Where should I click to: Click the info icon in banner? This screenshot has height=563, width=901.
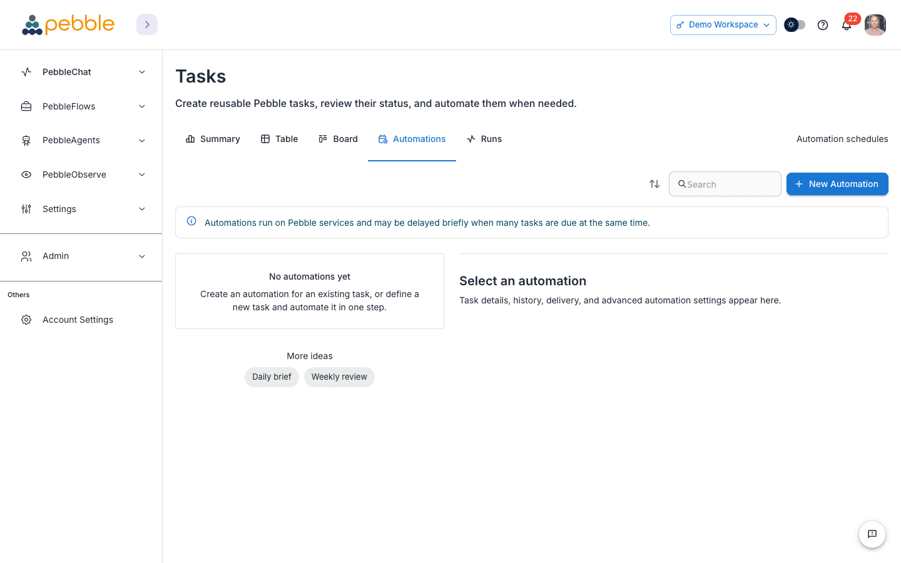coord(191,221)
